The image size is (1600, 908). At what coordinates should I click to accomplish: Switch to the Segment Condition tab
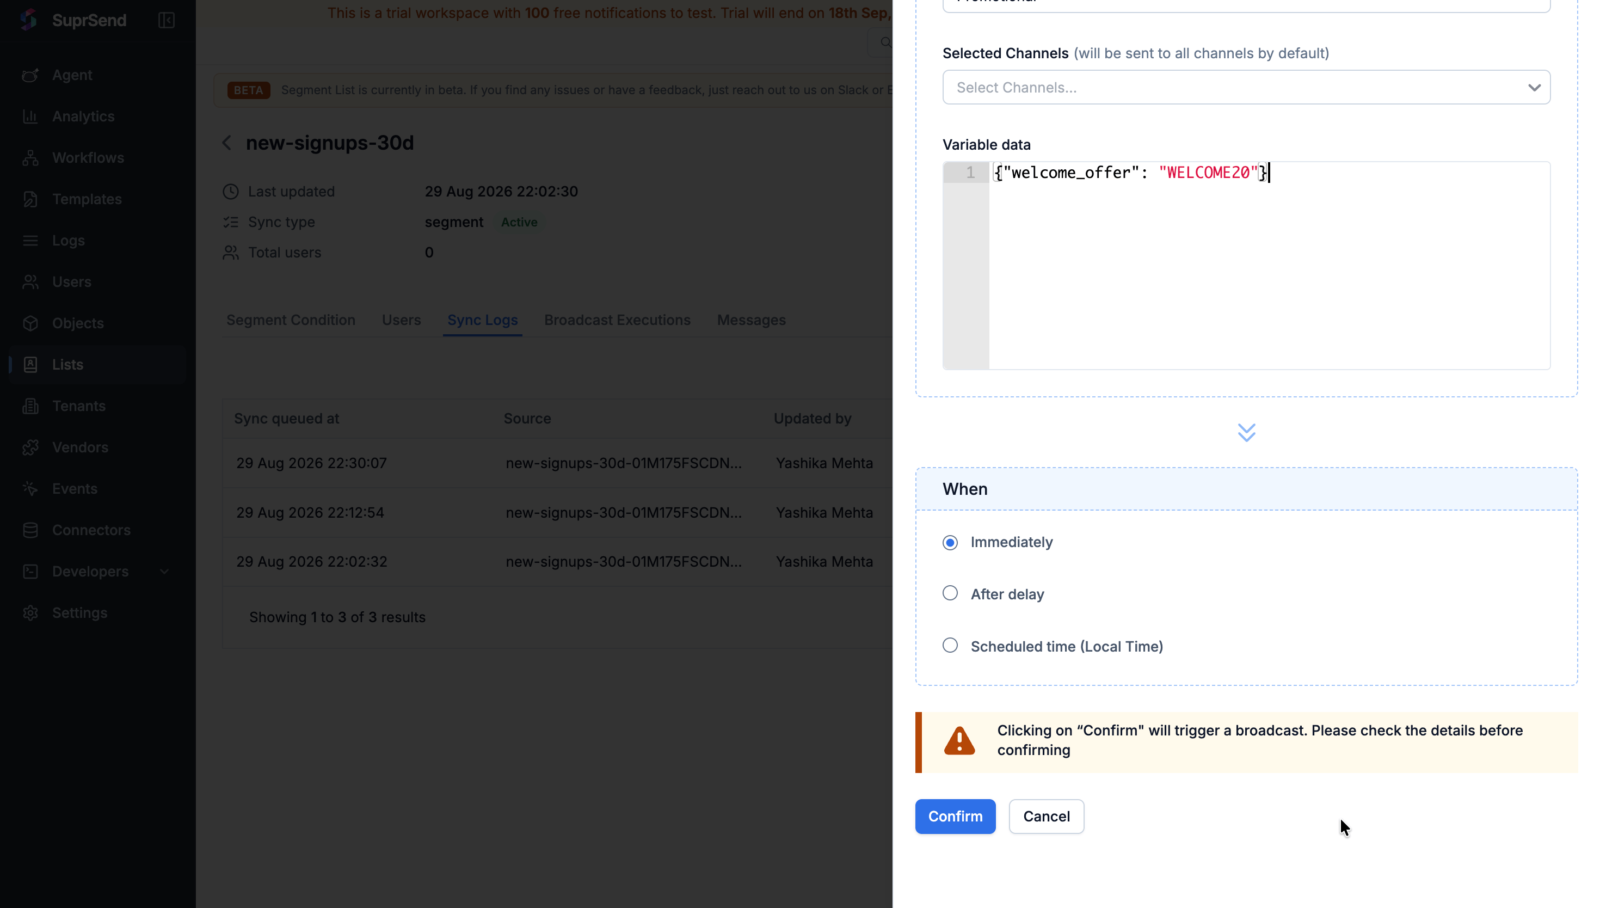click(291, 320)
